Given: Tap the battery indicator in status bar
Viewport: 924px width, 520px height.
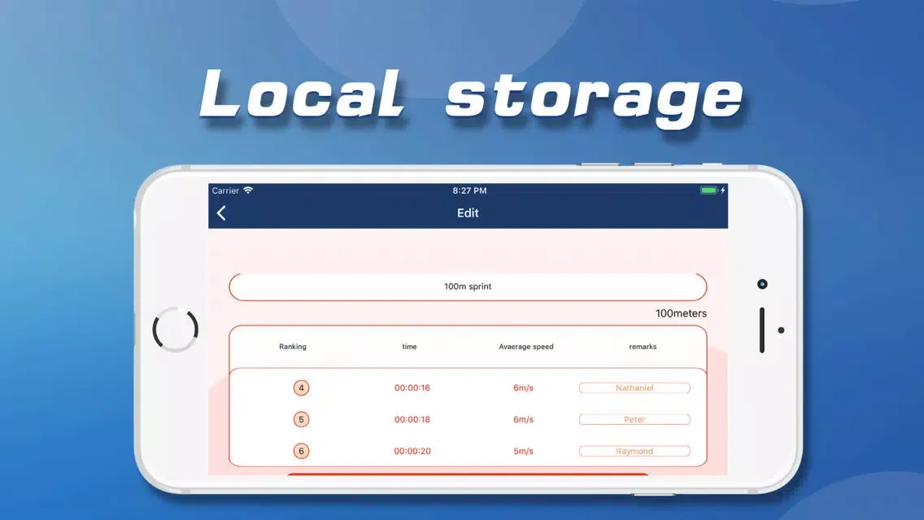Looking at the screenshot, I should 709,190.
